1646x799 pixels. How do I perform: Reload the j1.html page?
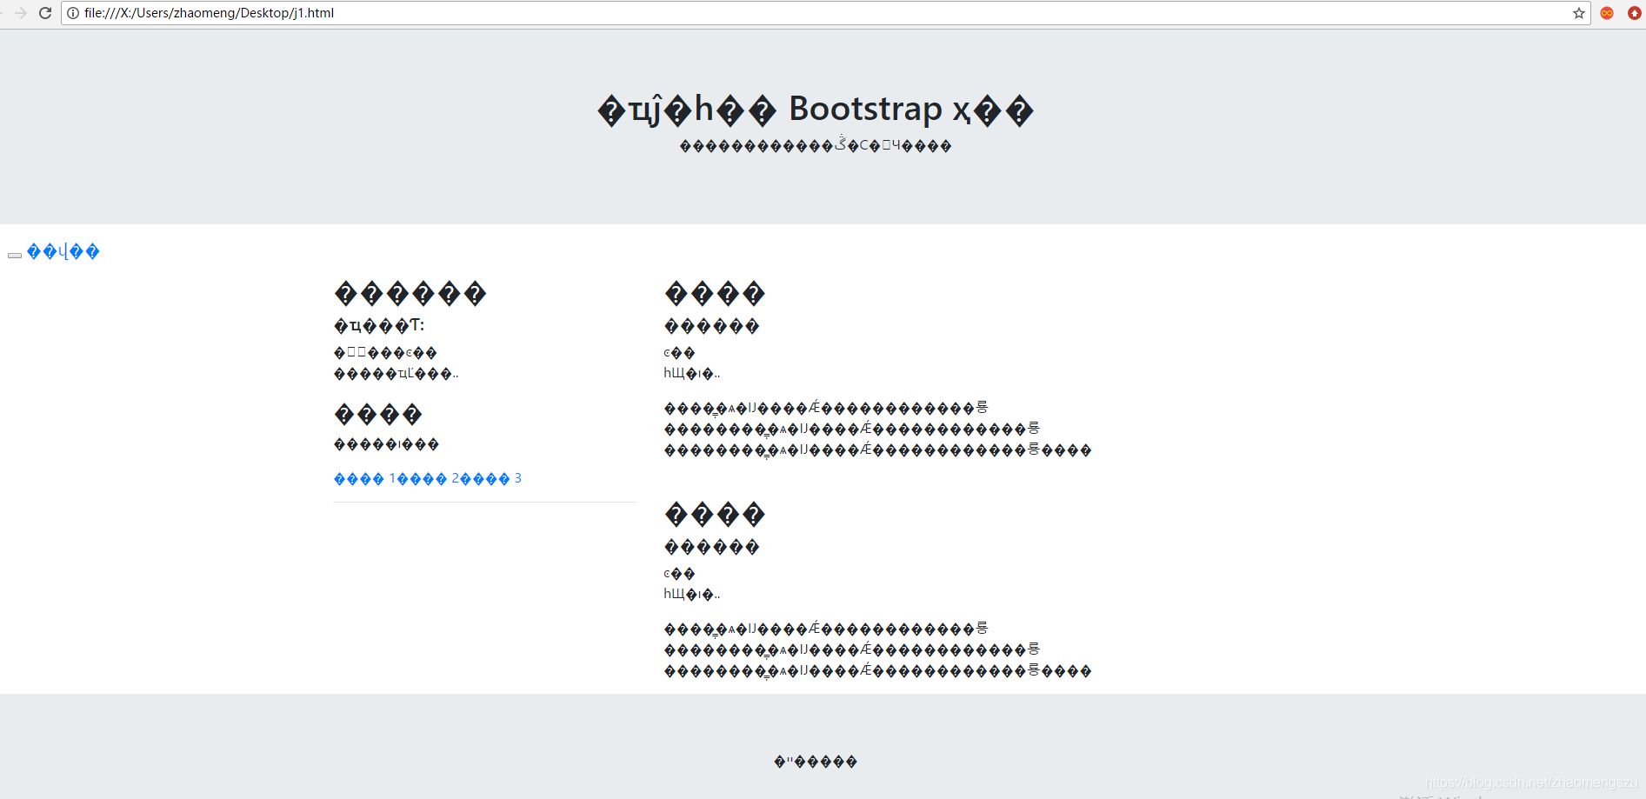(x=45, y=13)
